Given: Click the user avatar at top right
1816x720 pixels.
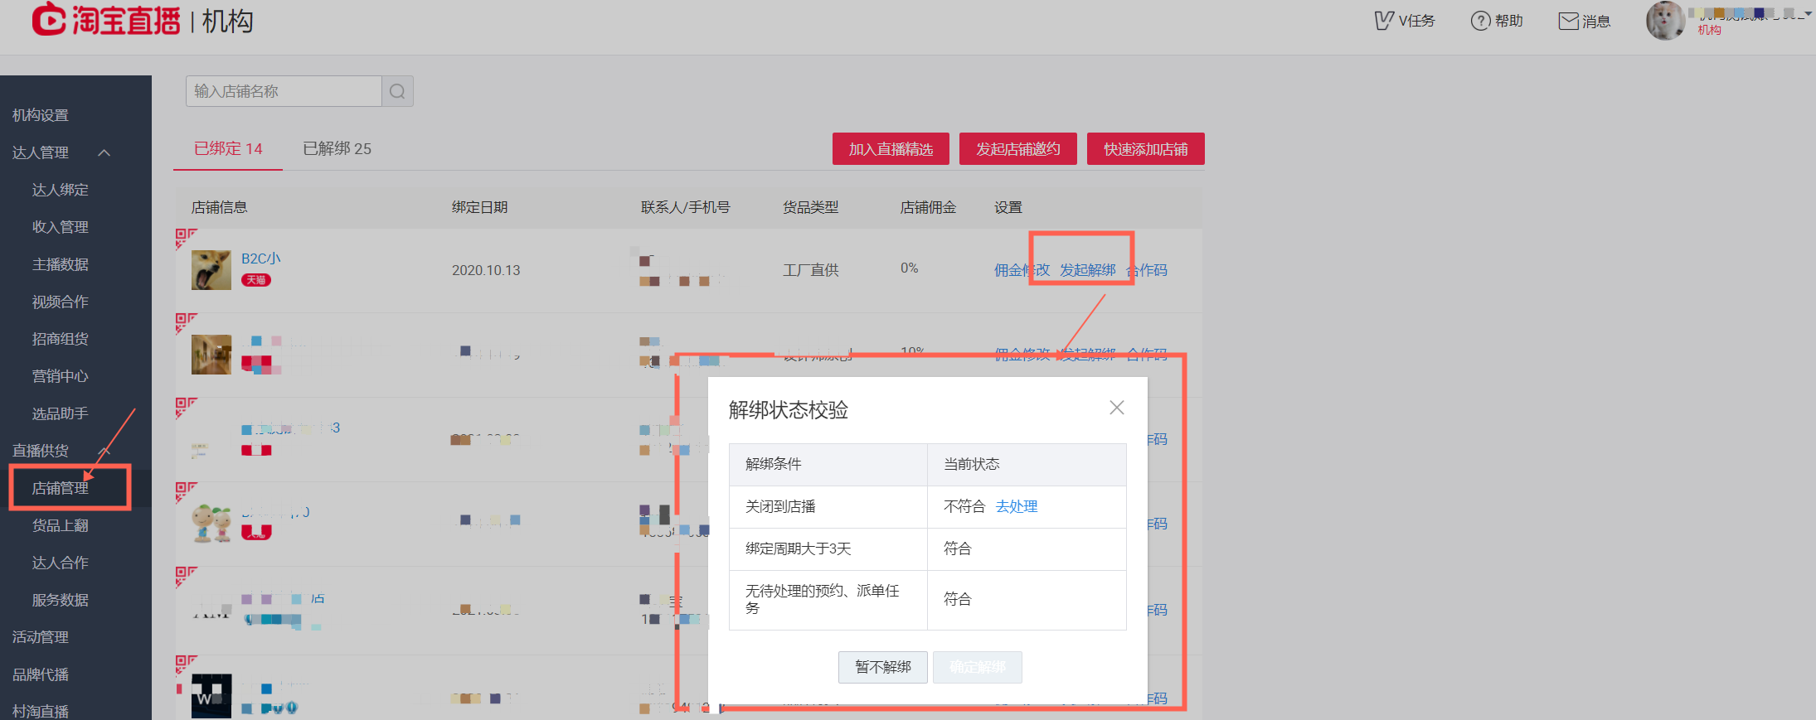Looking at the screenshot, I should (x=1665, y=21).
